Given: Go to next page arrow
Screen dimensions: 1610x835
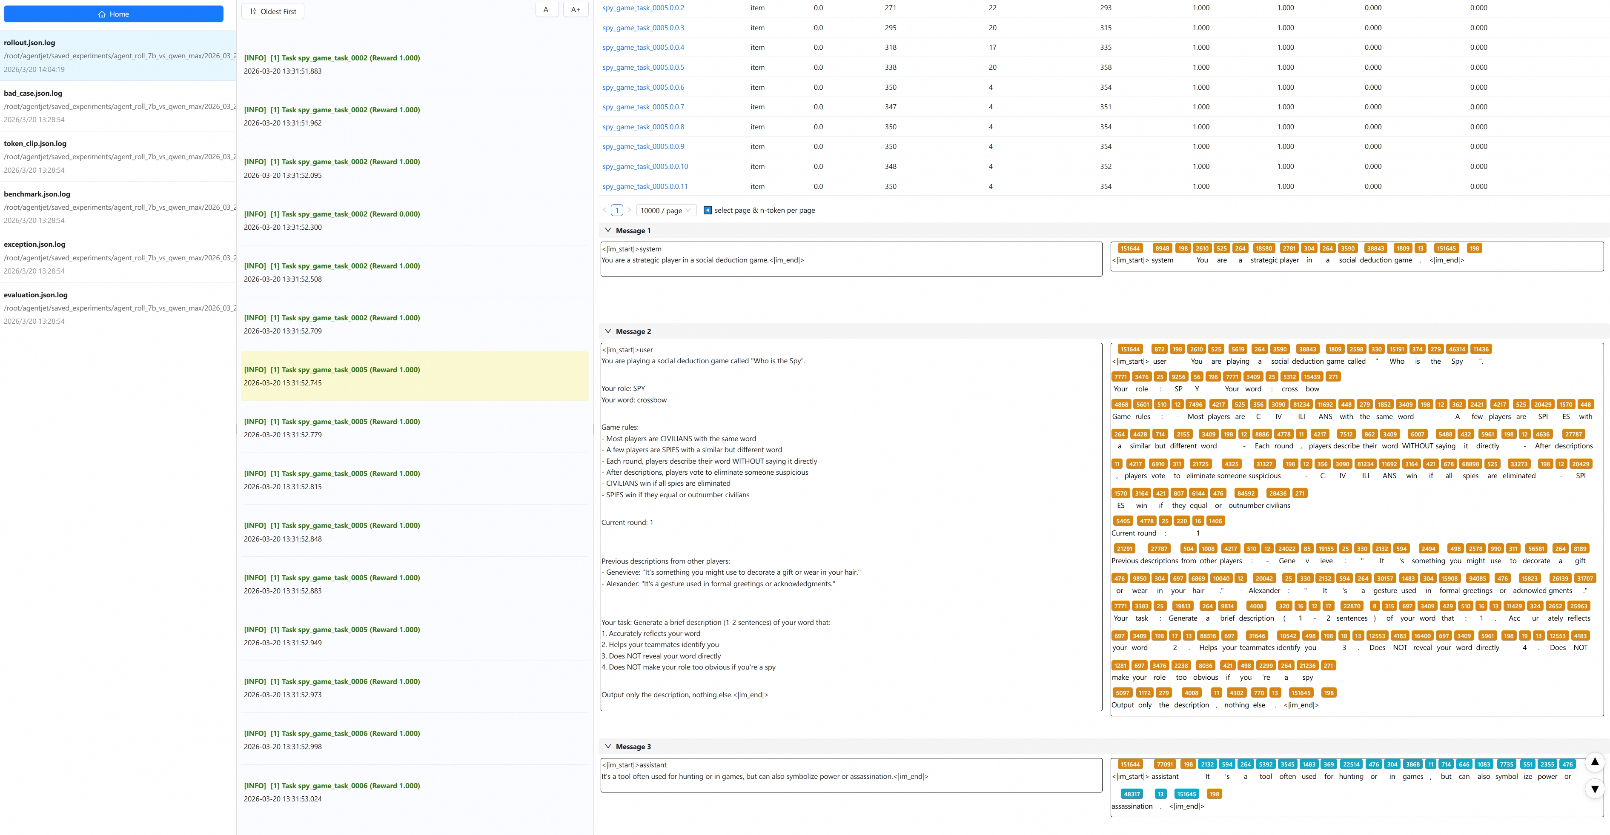Looking at the screenshot, I should click(629, 211).
